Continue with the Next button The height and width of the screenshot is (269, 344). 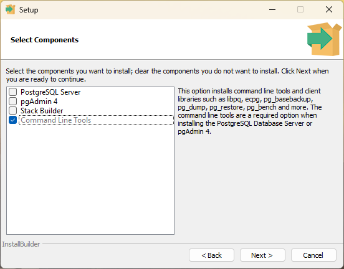click(x=262, y=255)
